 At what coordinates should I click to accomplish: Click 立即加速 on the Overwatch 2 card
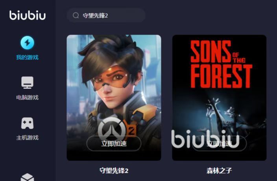pyautogui.click(x=114, y=143)
